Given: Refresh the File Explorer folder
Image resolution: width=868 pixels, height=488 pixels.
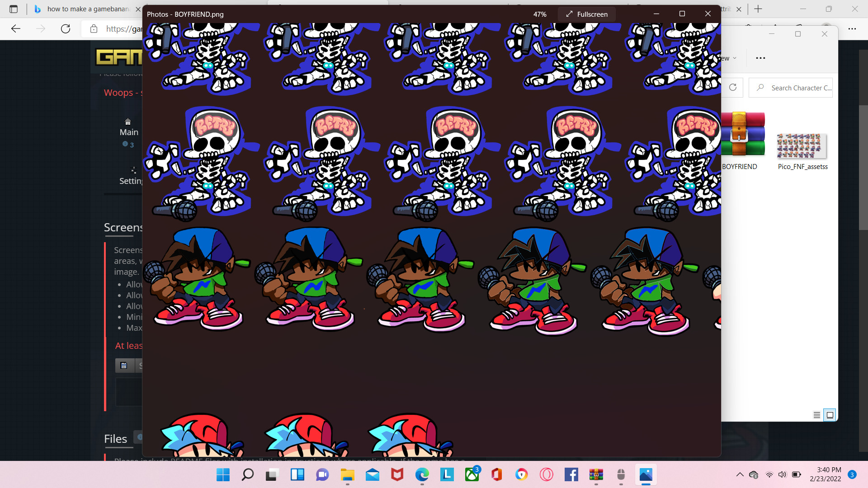Looking at the screenshot, I should coord(733,88).
